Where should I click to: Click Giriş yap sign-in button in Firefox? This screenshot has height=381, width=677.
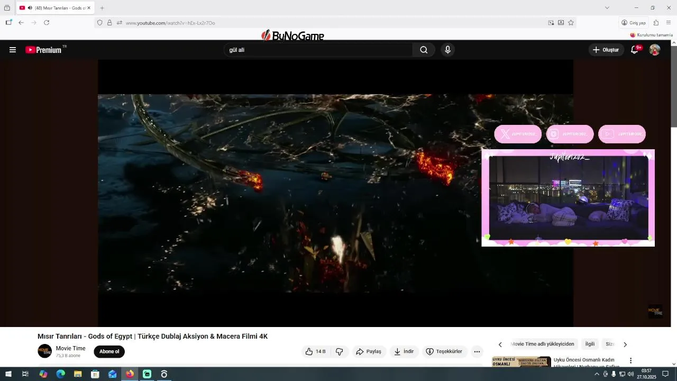(634, 23)
